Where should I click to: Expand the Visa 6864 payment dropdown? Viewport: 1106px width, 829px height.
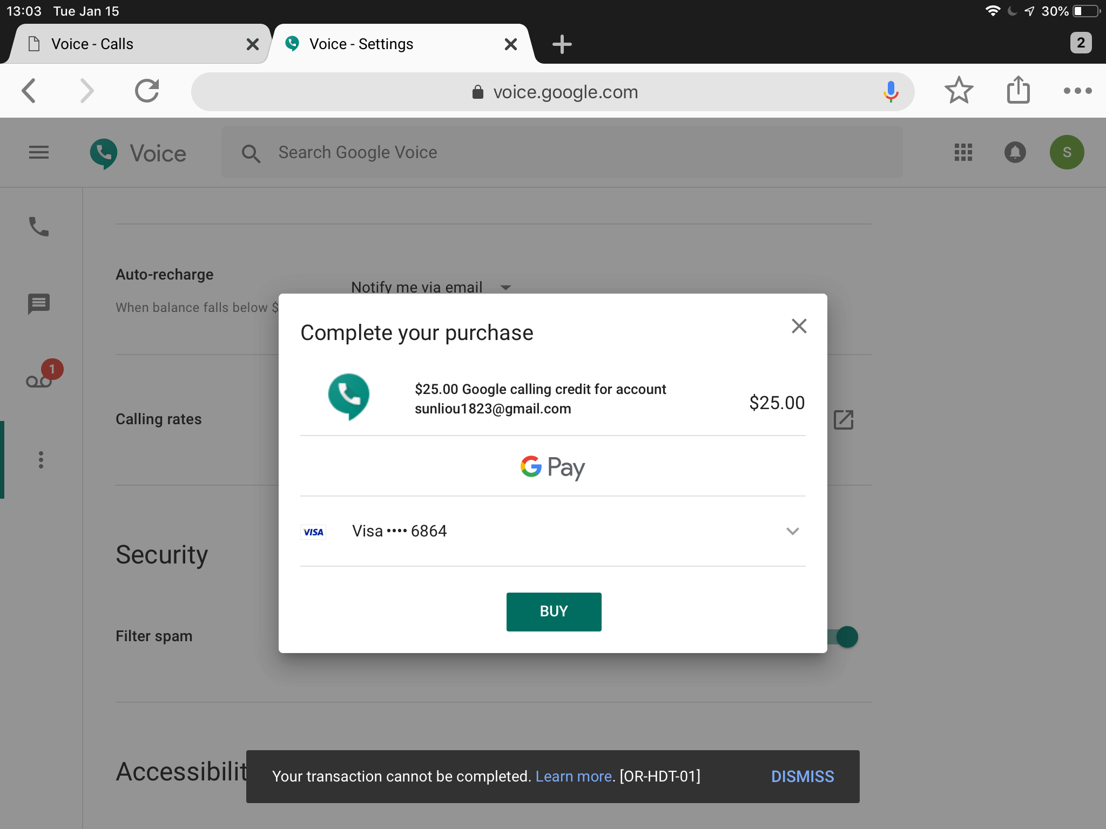(x=792, y=531)
